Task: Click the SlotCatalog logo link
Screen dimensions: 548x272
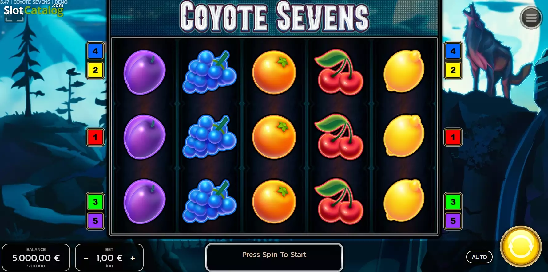Action: click(34, 10)
